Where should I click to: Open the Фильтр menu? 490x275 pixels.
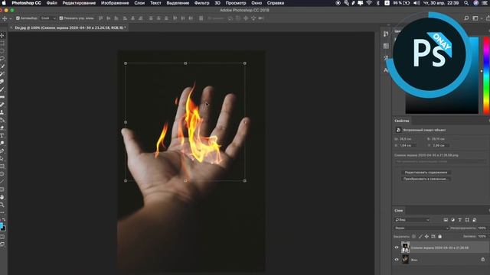coord(201,3)
